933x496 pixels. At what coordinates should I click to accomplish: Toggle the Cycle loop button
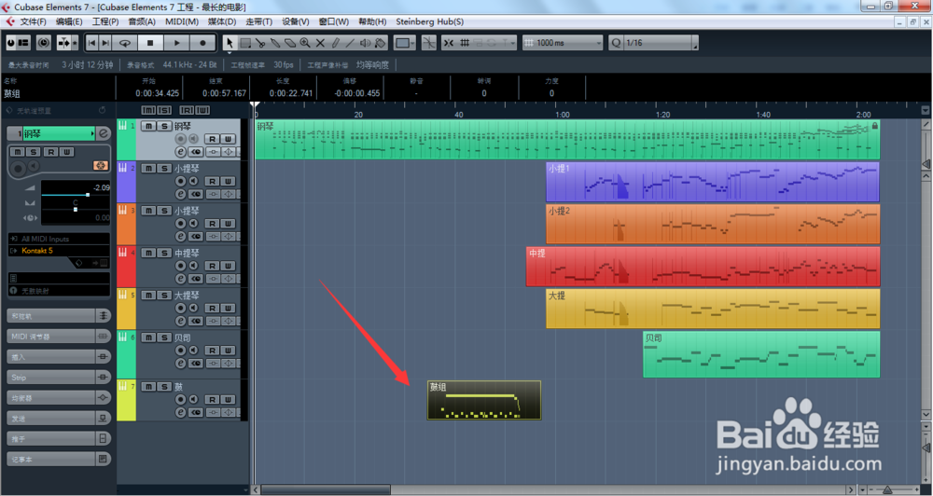(x=125, y=43)
